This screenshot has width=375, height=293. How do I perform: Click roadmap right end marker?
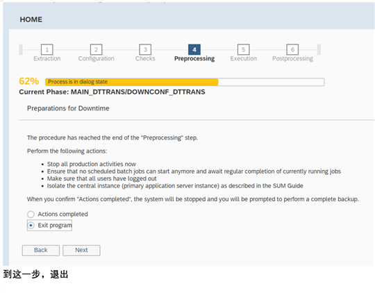[319, 49]
